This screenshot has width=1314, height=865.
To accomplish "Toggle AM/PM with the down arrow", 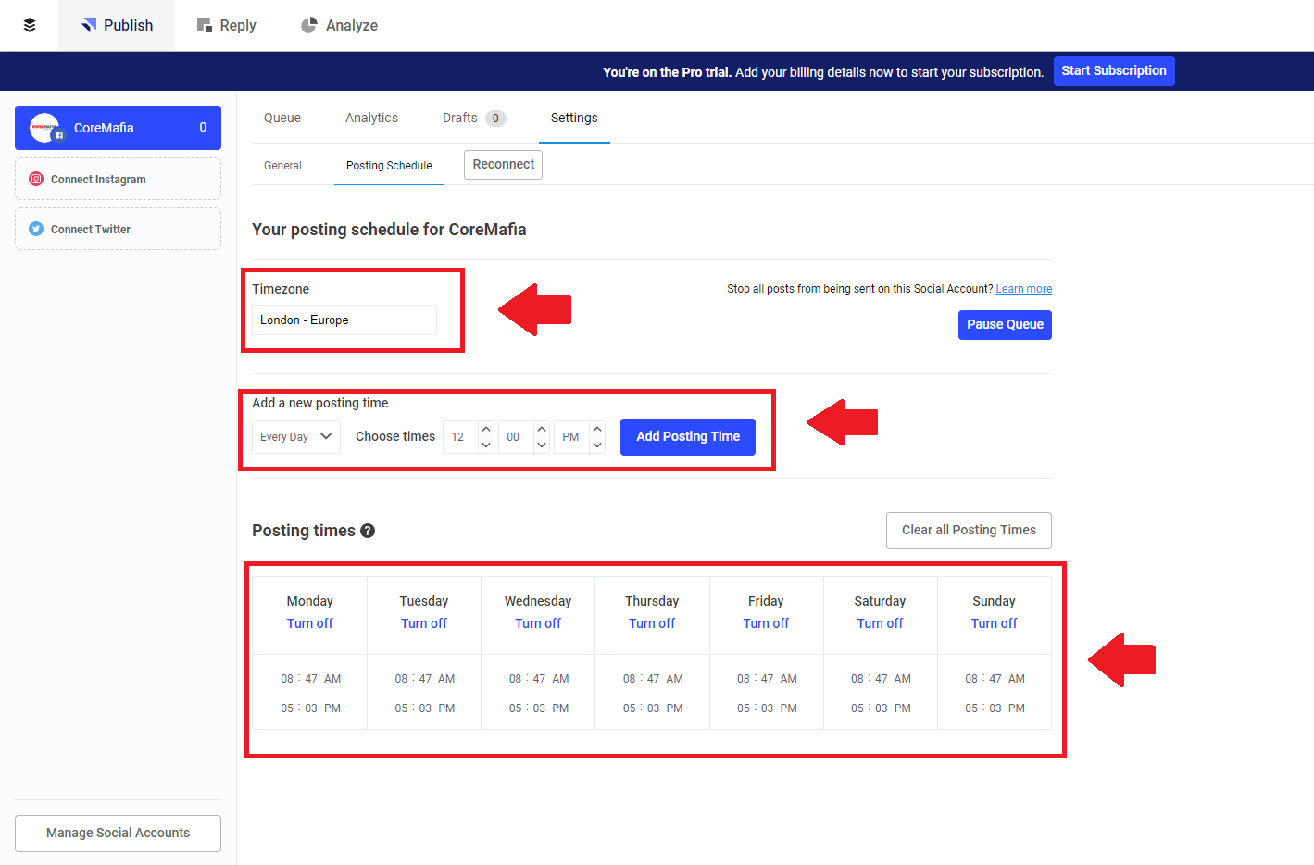I will click(x=597, y=445).
